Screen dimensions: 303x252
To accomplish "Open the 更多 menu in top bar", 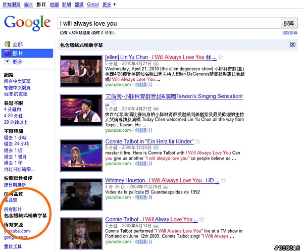I will 109,4.
